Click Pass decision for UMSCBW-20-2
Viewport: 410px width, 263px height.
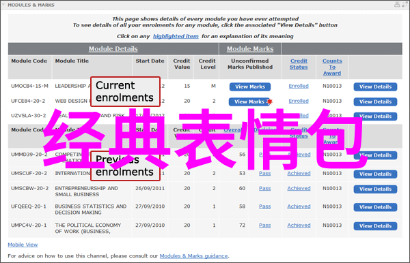pyautogui.click(x=265, y=188)
